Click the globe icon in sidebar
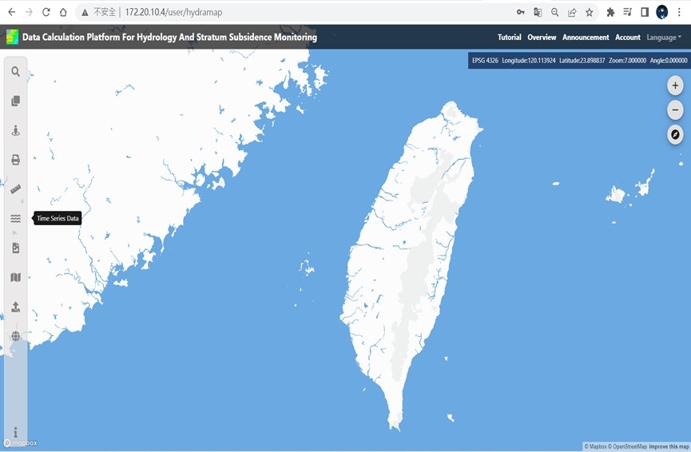The width and height of the screenshot is (691, 452). [15, 336]
